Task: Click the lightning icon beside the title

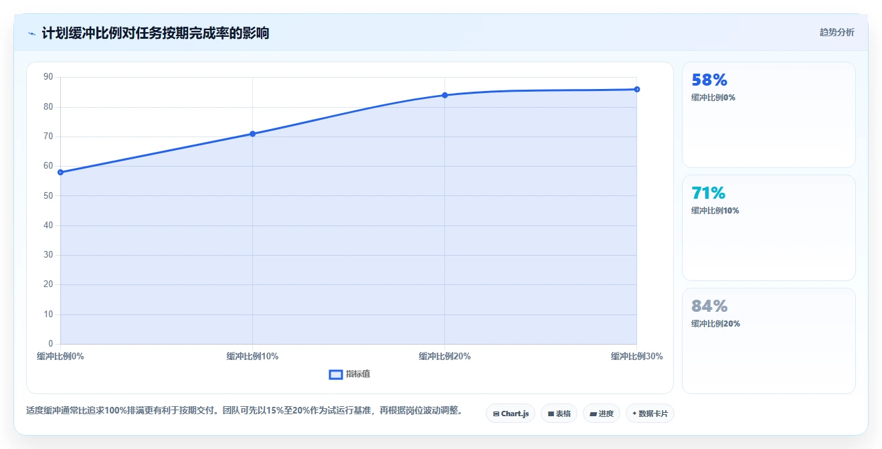Action: (31, 33)
